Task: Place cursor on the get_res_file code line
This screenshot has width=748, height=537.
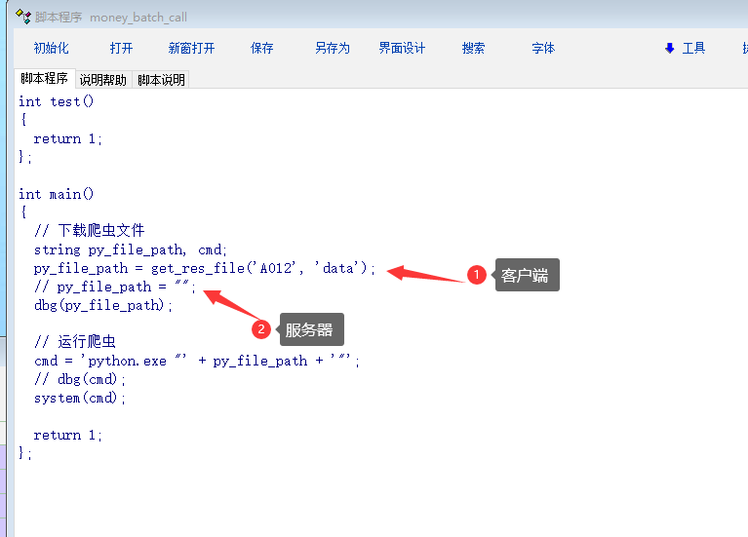Action: pos(205,268)
